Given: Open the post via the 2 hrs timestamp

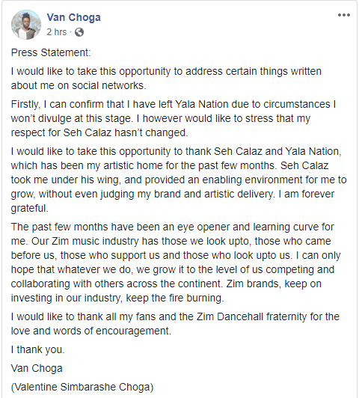Looking at the screenshot, I should 57,32.
